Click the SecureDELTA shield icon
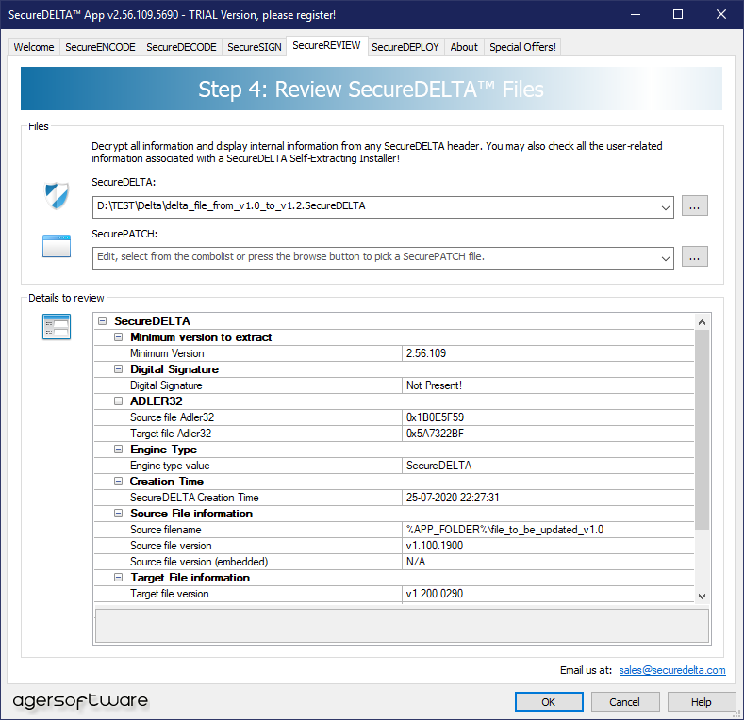This screenshot has width=744, height=720. pyautogui.click(x=57, y=195)
